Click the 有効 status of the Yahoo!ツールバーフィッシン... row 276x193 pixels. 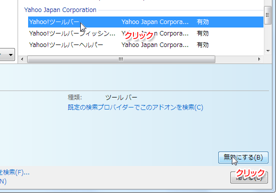point(203,33)
